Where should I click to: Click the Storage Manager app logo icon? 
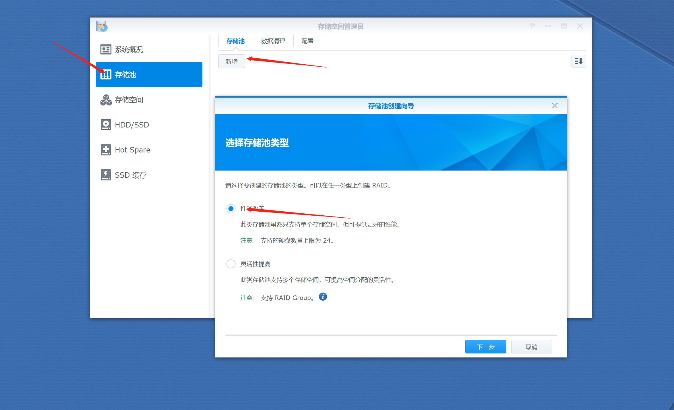coord(102,26)
